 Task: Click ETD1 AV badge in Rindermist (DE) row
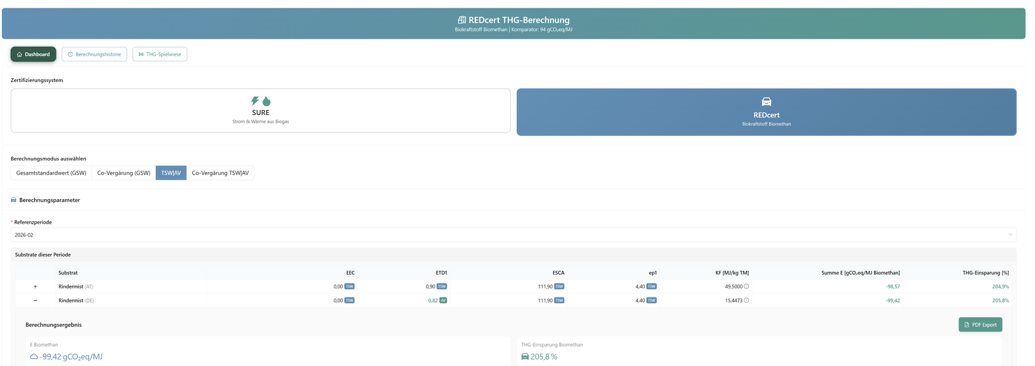443,301
